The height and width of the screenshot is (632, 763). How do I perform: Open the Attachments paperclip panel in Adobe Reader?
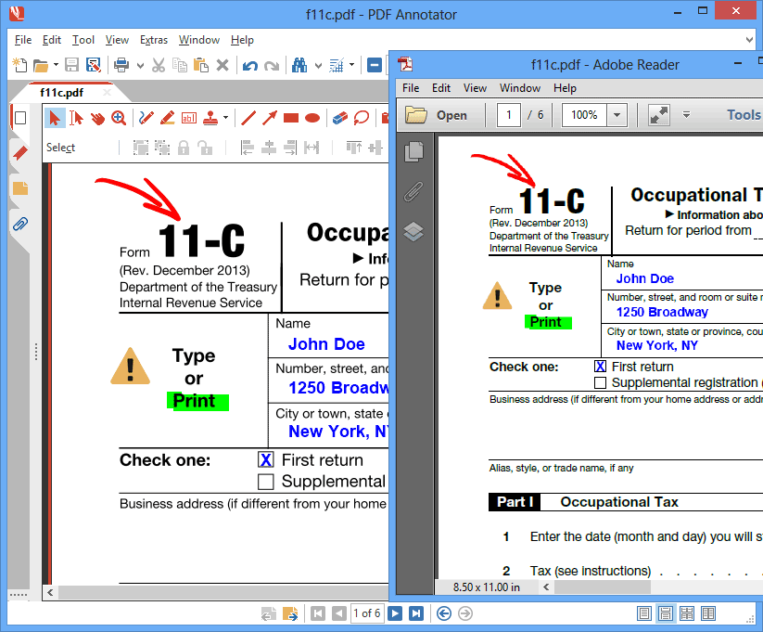pos(413,190)
